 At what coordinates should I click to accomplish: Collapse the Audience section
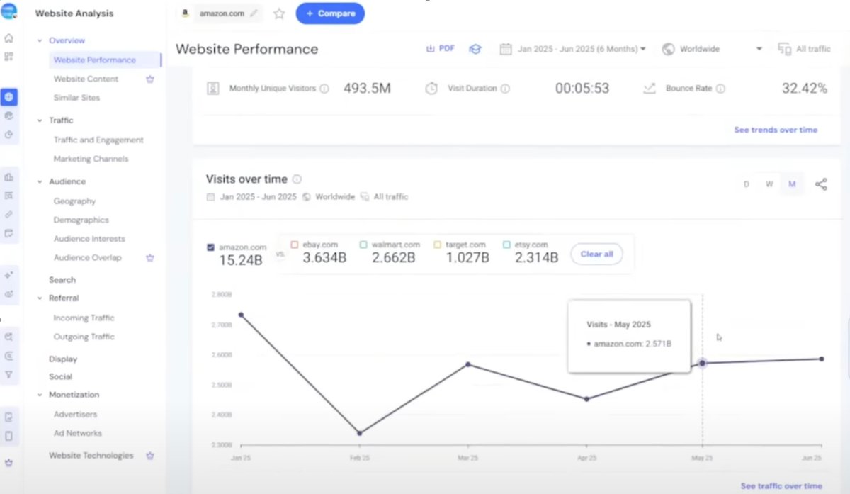click(x=40, y=182)
